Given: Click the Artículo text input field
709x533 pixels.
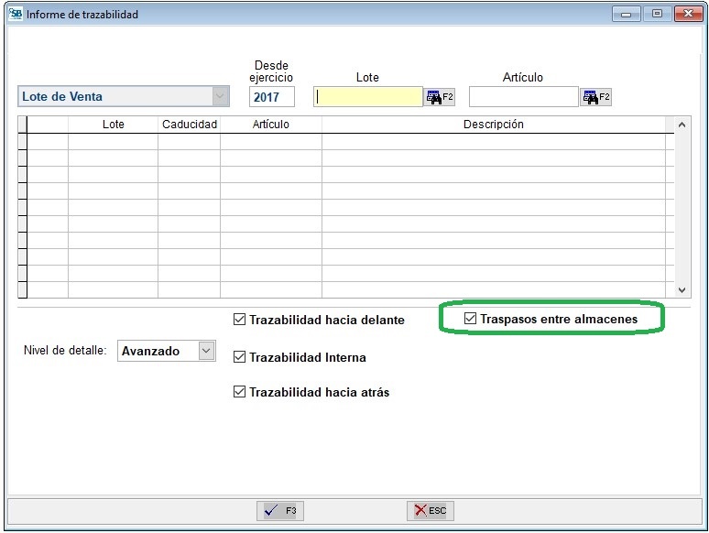Looking at the screenshot, I should point(523,97).
